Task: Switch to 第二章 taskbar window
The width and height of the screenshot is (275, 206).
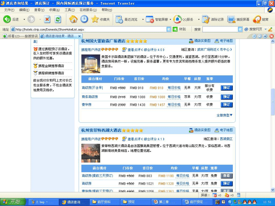Action: click(166, 202)
